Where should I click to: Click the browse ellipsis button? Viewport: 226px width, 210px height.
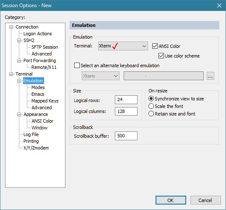pyautogui.click(x=210, y=76)
